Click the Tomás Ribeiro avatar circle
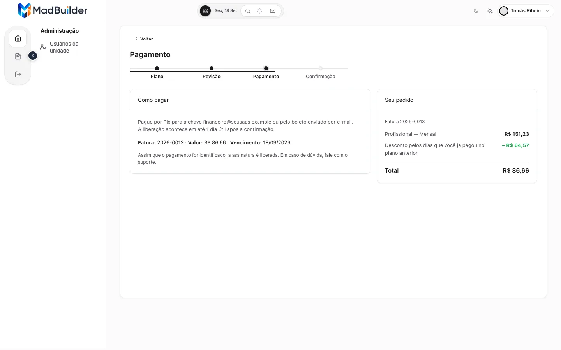This screenshot has height=350, width=561. [504, 11]
